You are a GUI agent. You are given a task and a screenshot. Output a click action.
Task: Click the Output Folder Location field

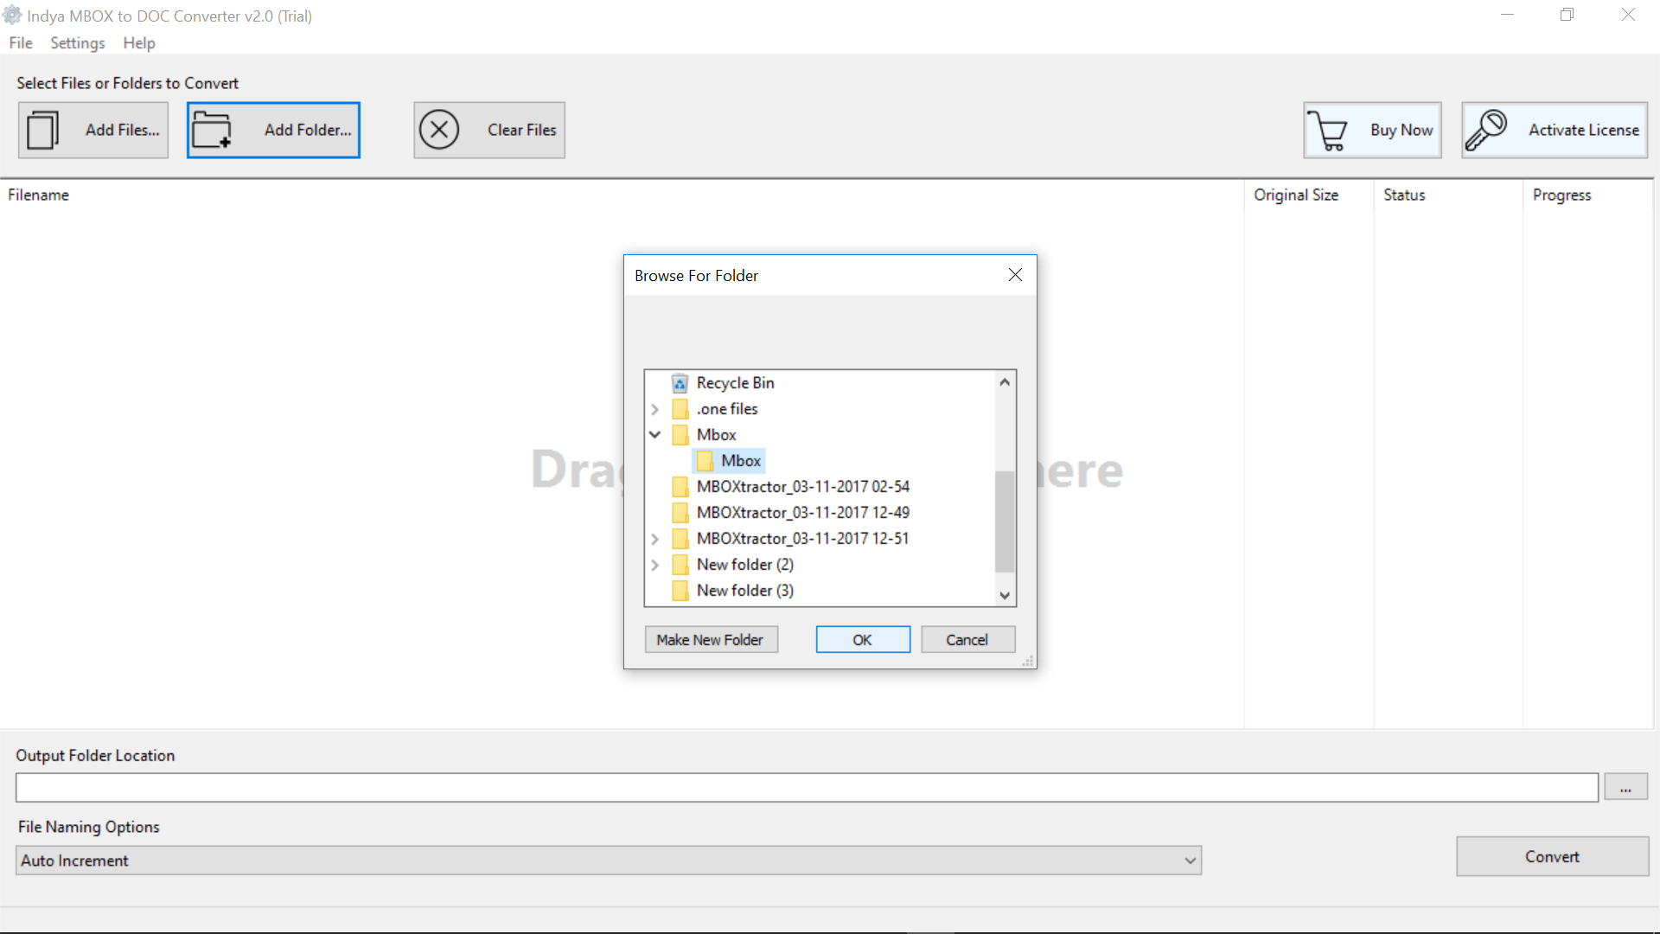click(x=807, y=788)
